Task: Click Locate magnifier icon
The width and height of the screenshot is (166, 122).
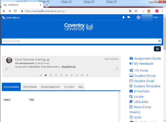Action: click(131, 97)
